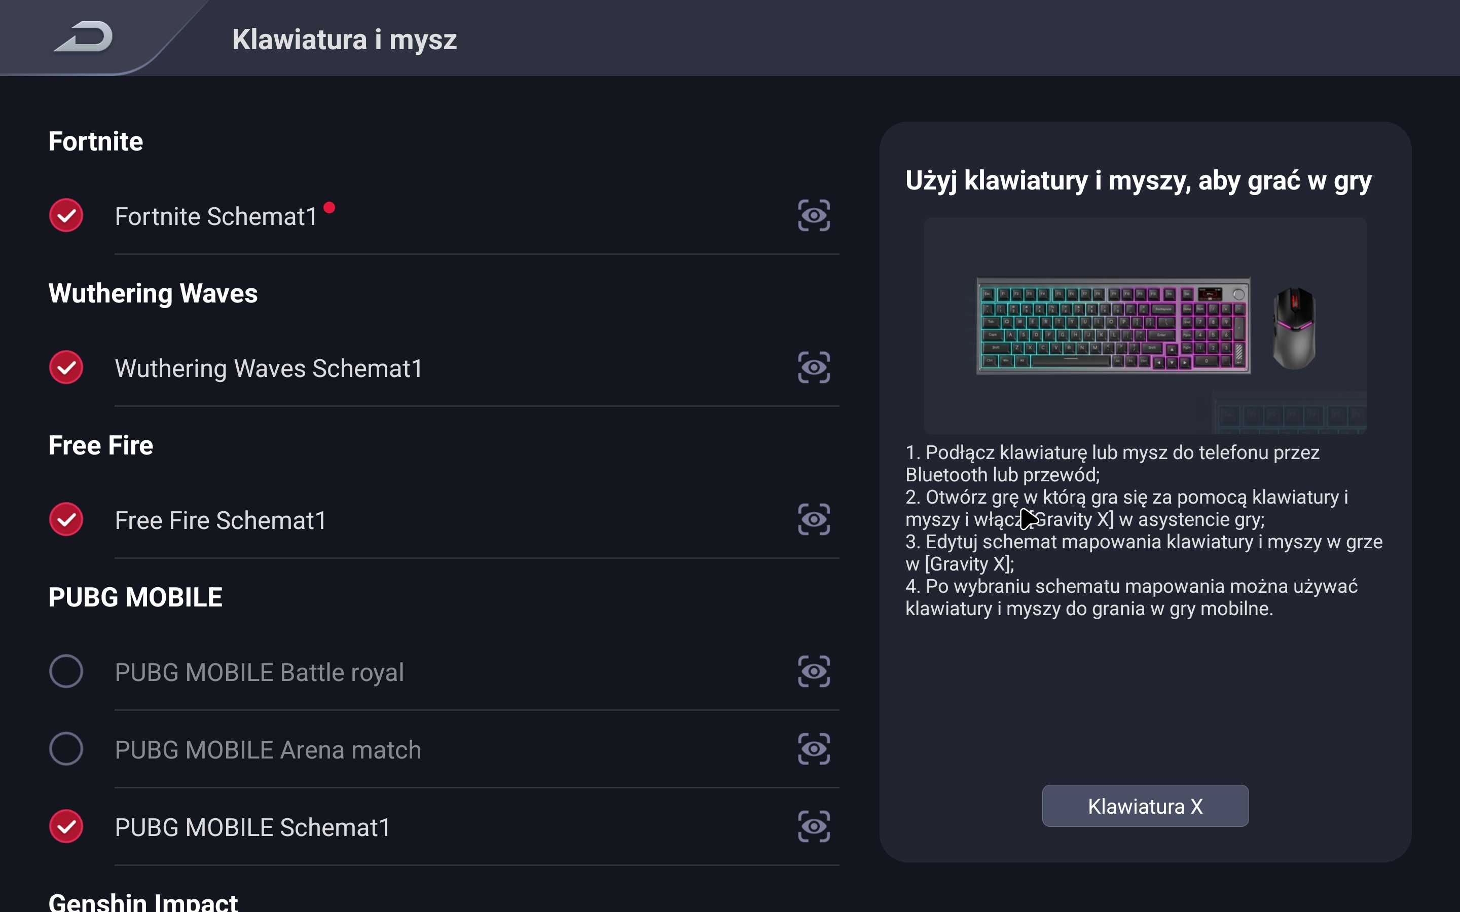1460x912 pixels.
Task: Click the Klawiatura i mysz page title
Action: [x=345, y=40]
